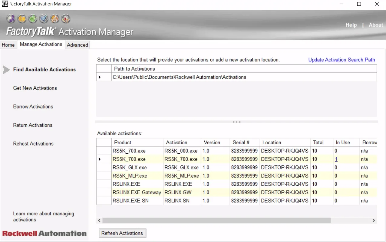
Task: Select the C:\Users\Public path row selector arrow
Action: tap(100, 77)
